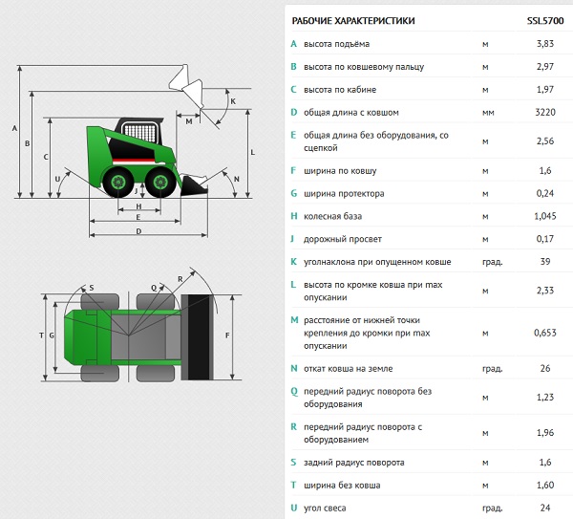The image size is (573, 519).
Task: Select the 'колесная база' row label
Action: tap(332, 216)
